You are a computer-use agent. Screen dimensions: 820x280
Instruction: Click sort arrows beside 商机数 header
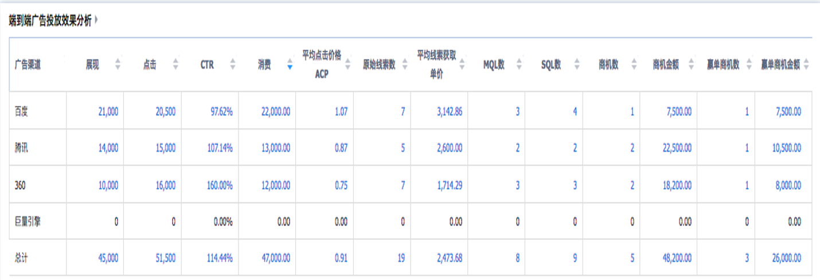(634, 65)
